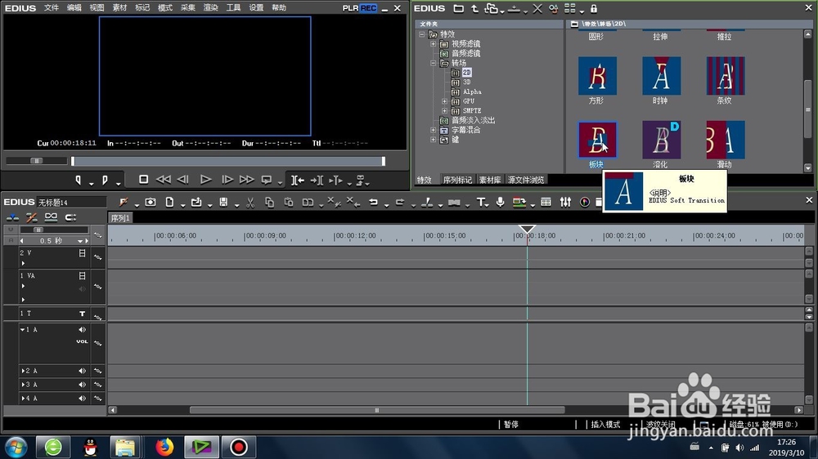Toggle group/link mode icon

pos(51,217)
